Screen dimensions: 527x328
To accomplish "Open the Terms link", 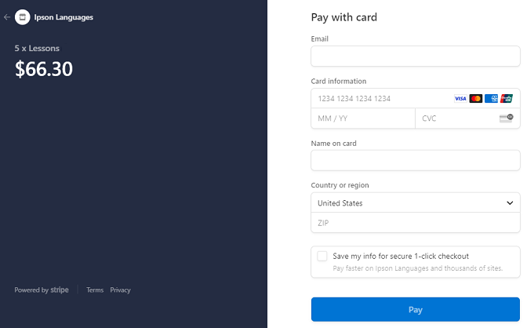I will point(95,290).
